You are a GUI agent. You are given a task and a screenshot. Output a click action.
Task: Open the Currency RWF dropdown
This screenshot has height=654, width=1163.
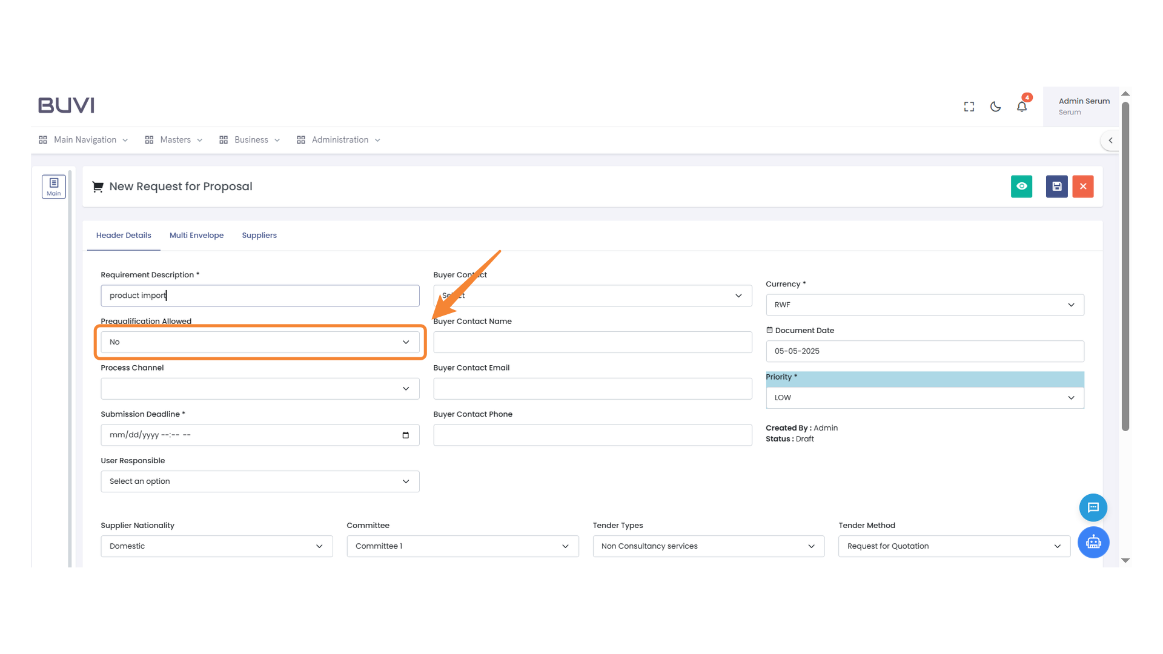(x=924, y=305)
